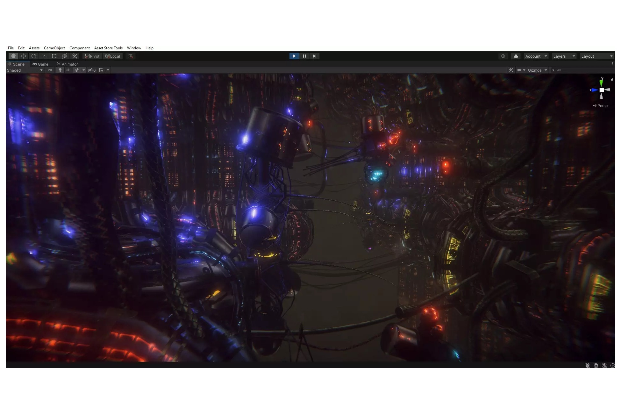Toggle 2D scene view mode
Viewport: 621px width, 414px height.
tap(50, 70)
